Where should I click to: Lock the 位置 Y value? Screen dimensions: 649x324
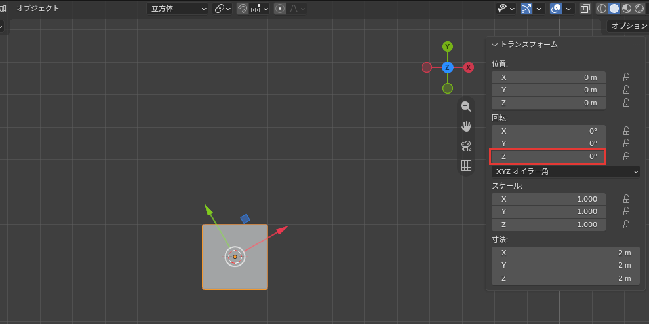click(x=626, y=90)
